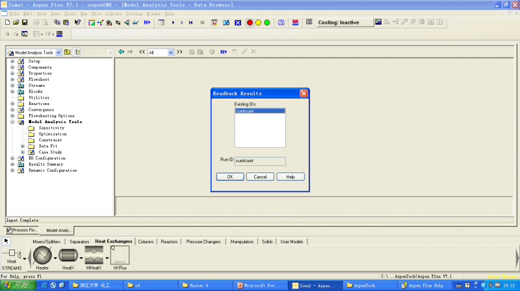Click the New file toolbar icon

point(7,22)
